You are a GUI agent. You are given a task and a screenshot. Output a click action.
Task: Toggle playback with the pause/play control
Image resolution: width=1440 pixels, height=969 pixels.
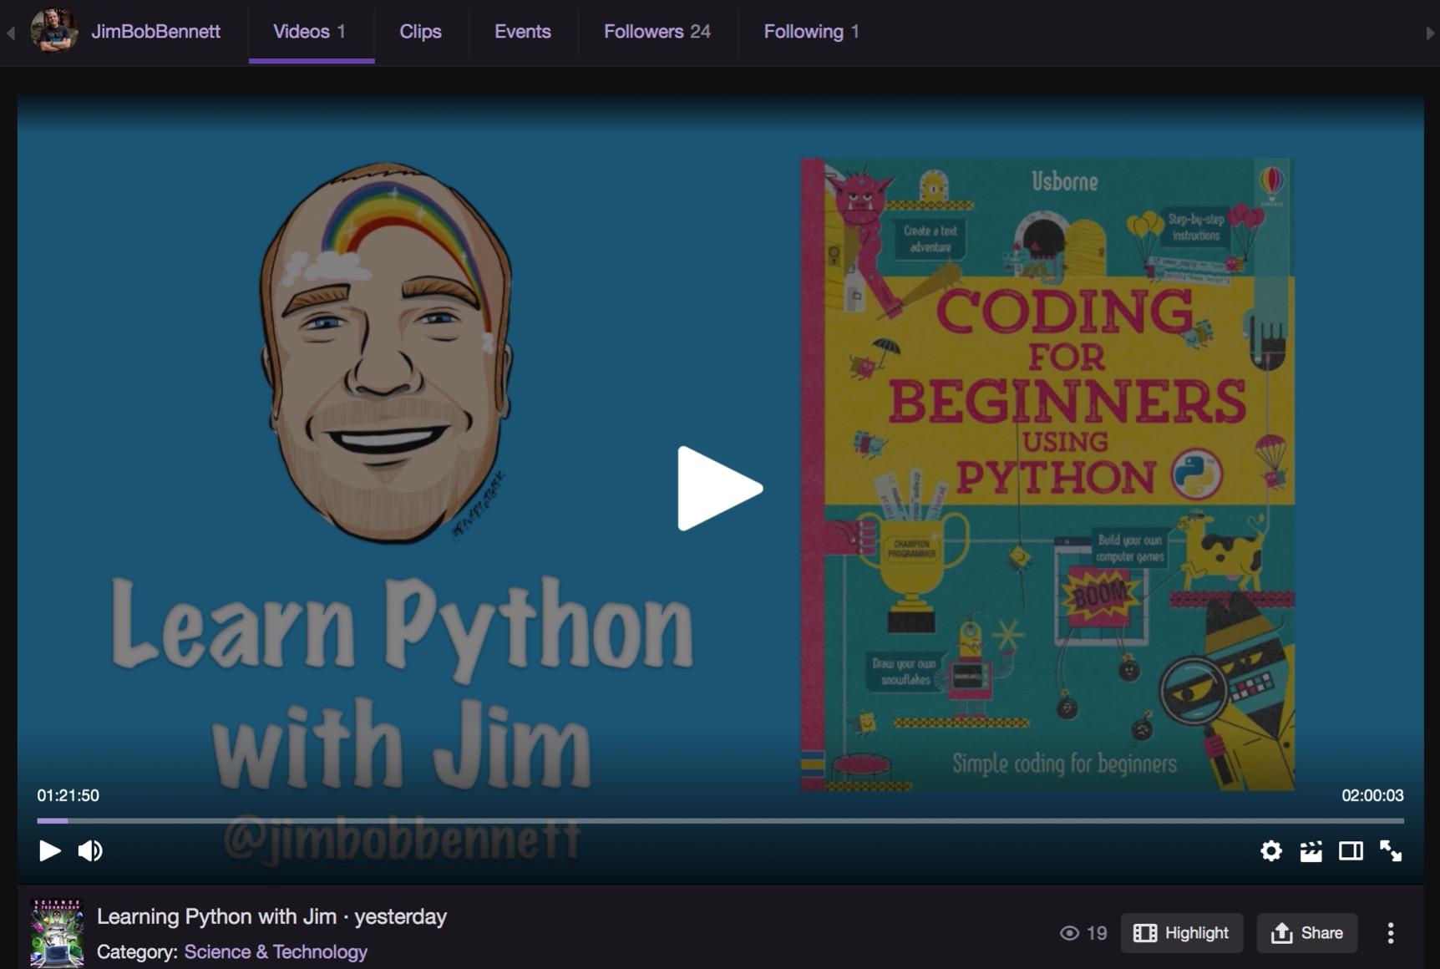pyautogui.click(x=50, y=851)
